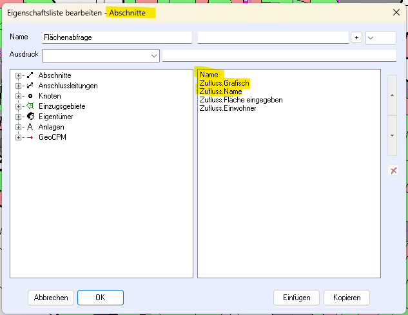408x315 pixels.
Task: Click the Abschnitte line-segment icon in the tree
Action: tap(30, 75)
